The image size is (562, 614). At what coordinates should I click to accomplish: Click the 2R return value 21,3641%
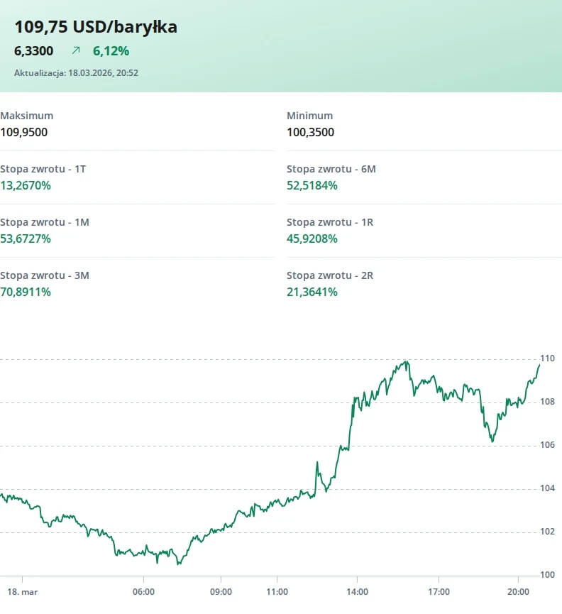(x=312, y=292)
